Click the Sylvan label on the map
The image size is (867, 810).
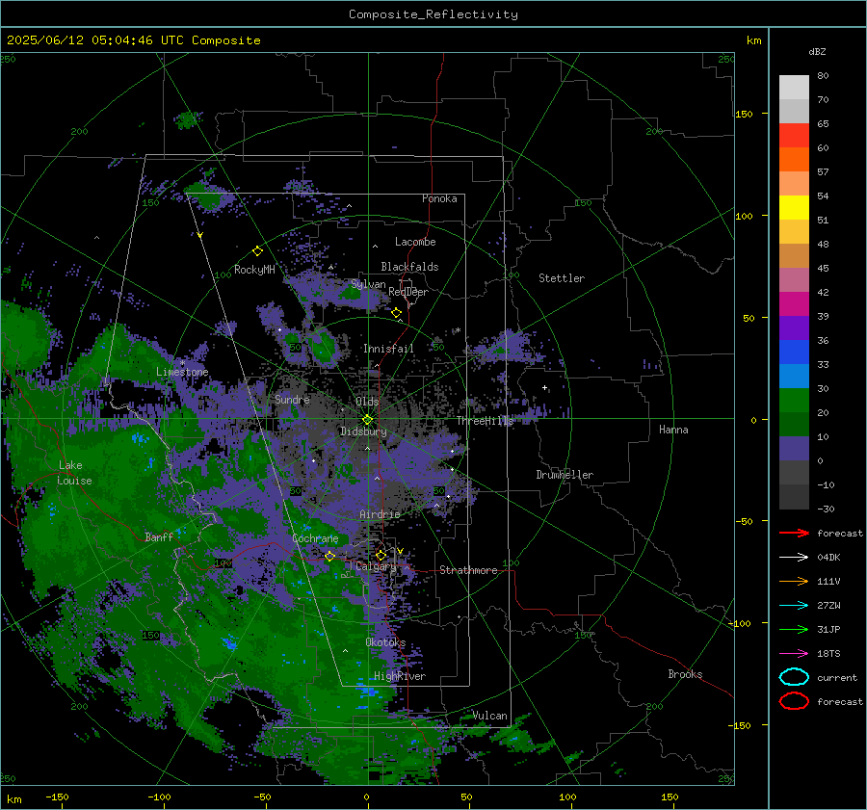coord(368,284)
